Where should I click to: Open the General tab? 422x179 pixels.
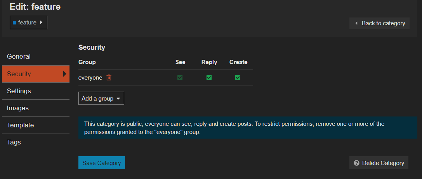tap(36, 57)
